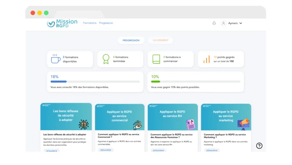Click title "Les bons réflexes de sécurité à adopter"
This screenshot has height=165, width=292.
[65, 134]
